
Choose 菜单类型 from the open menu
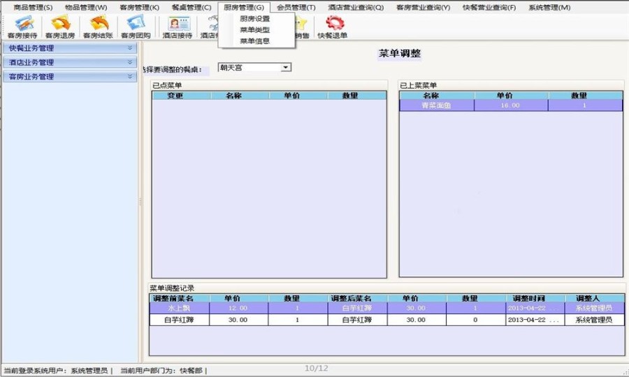254,30
